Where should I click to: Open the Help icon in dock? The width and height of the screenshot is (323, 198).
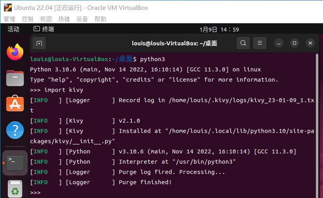tap(15, 129)
